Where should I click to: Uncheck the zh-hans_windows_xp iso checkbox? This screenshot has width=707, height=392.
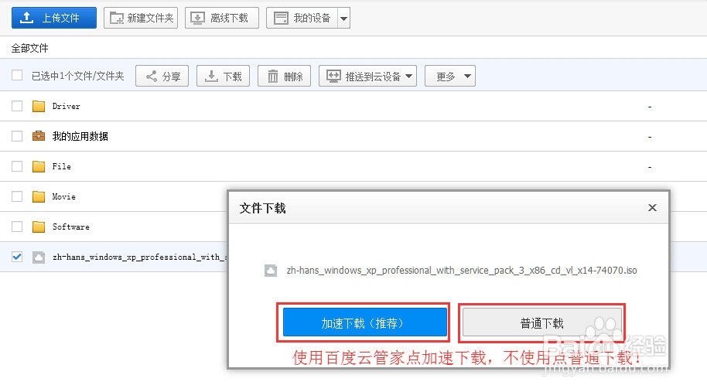click(x=17, y=257)
